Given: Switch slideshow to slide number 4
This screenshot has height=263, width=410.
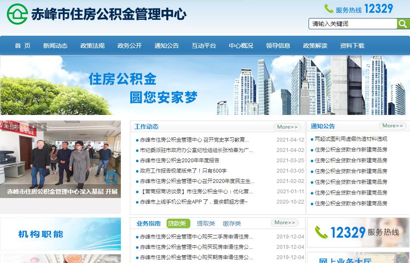Looking at the screenshot, I should [33, 127].
